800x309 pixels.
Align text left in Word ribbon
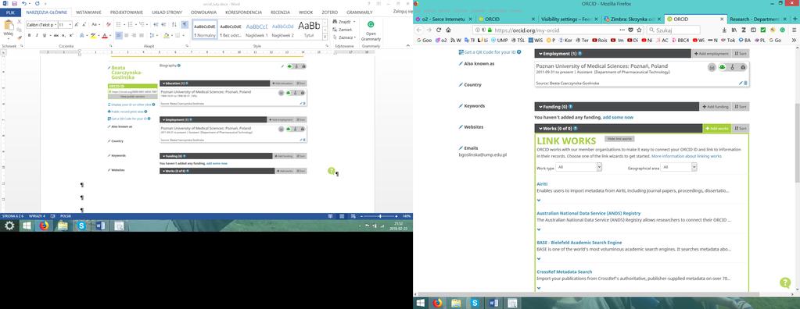(x=119, y=36)
